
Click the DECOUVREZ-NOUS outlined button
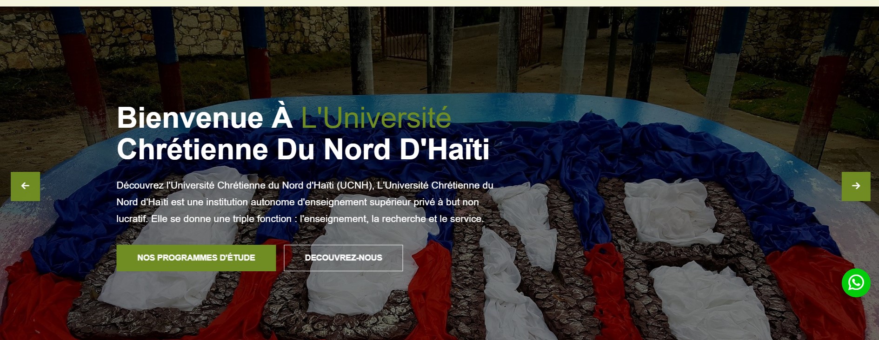[x=343, y=258]
